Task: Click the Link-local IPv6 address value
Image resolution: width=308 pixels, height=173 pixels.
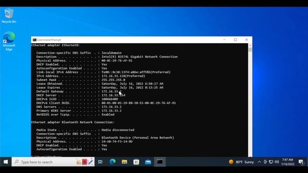Action: (136, 72)
